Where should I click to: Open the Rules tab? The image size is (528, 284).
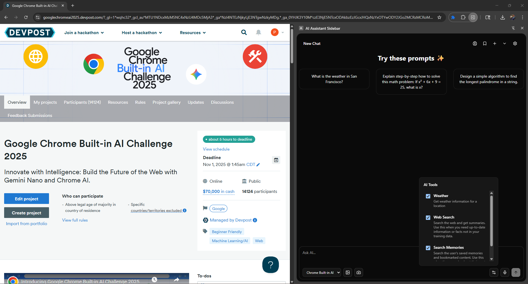(140, 102)
